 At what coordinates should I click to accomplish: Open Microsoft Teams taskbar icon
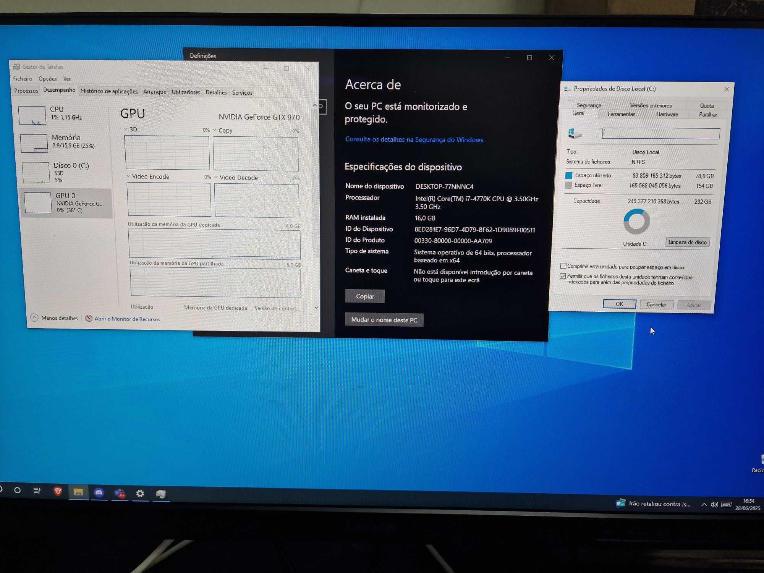(x=120, y=494)
